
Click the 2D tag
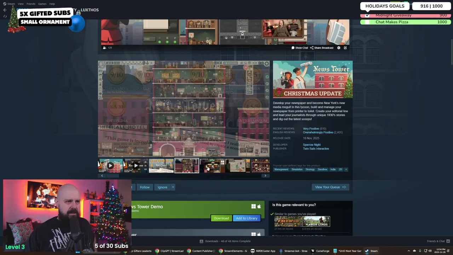click(x=340, y=169)
